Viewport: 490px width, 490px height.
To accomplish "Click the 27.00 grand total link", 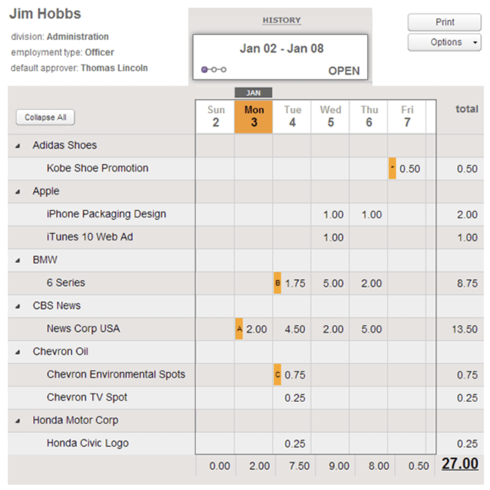I will click(x=460, y=464).
